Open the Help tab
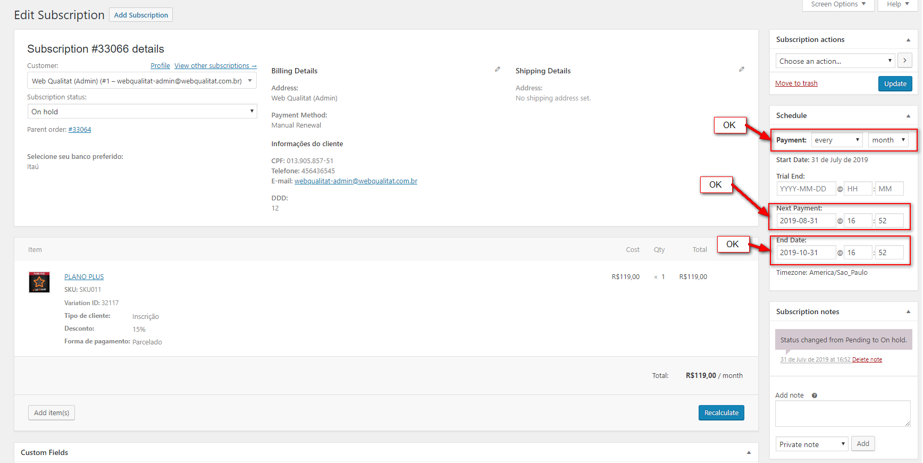The height and width of the screenshot is (463, 923). pyautogui.click(x=897, y=4)
